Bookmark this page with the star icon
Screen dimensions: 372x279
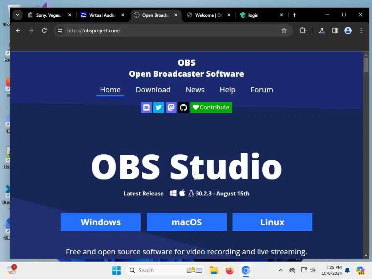[x=284, y=31]
